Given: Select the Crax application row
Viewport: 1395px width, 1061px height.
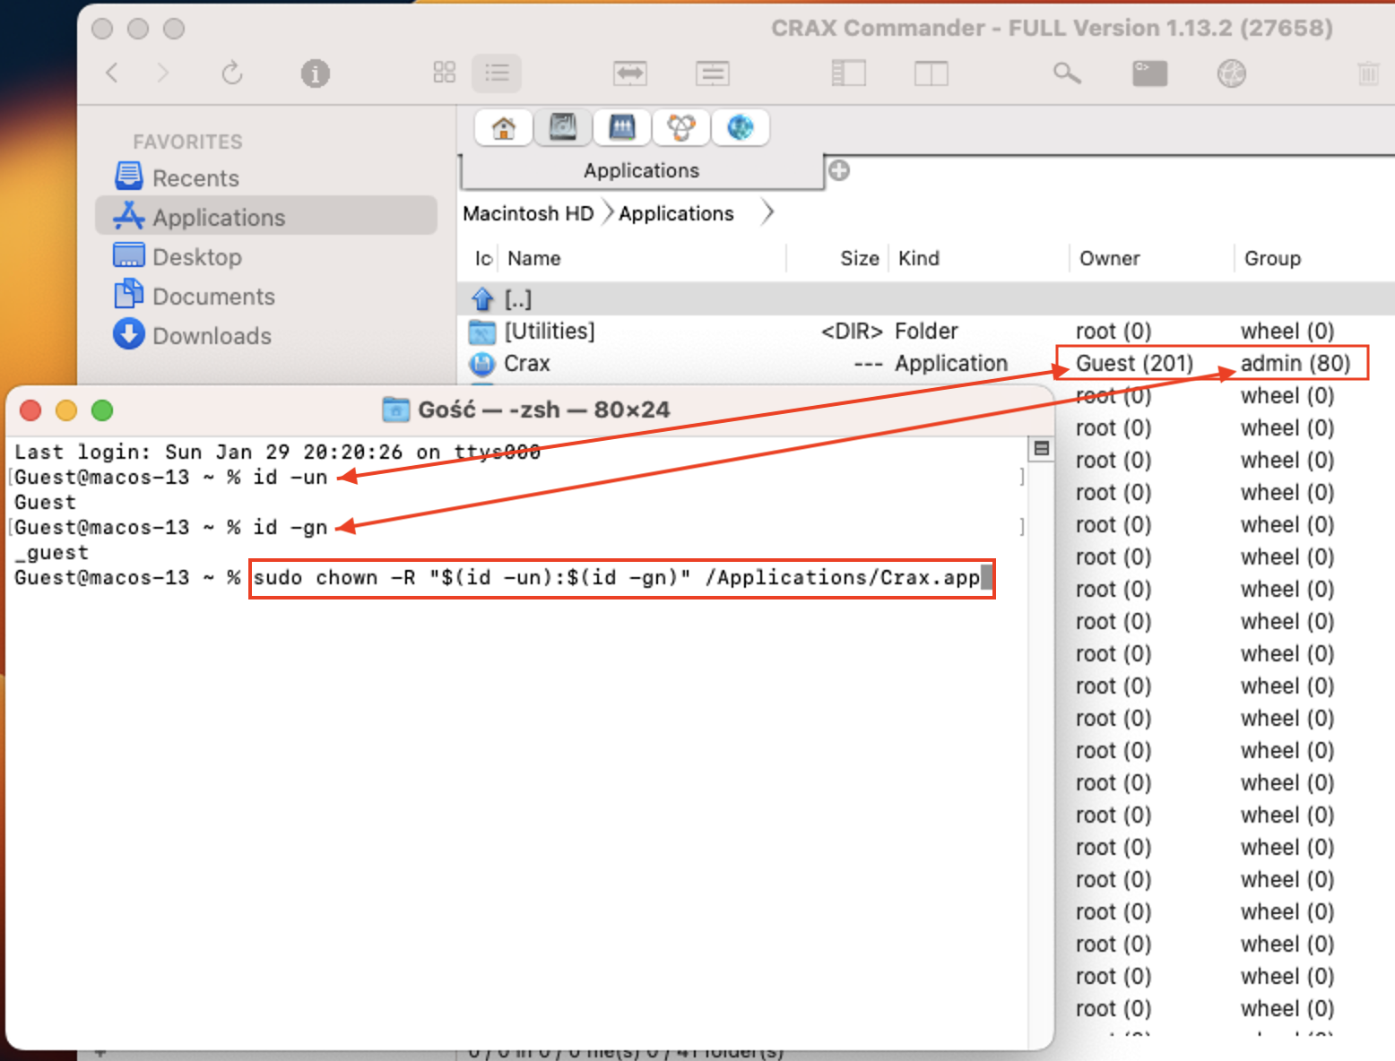Looking at the screenshot, I should [527, 364].
